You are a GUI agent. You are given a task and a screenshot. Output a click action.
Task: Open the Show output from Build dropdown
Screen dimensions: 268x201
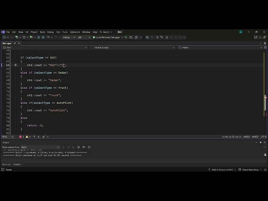(x=40, y=147)
